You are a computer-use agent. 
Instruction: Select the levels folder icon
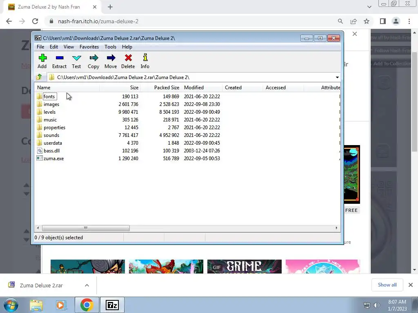click(x=39, y=112)
